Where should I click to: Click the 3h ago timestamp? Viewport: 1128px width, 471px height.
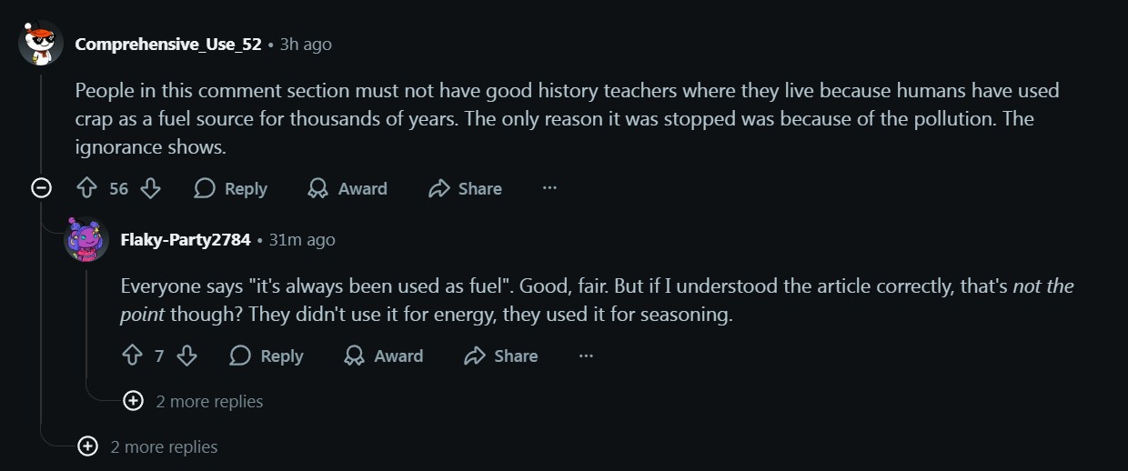[x=306, y=44]
